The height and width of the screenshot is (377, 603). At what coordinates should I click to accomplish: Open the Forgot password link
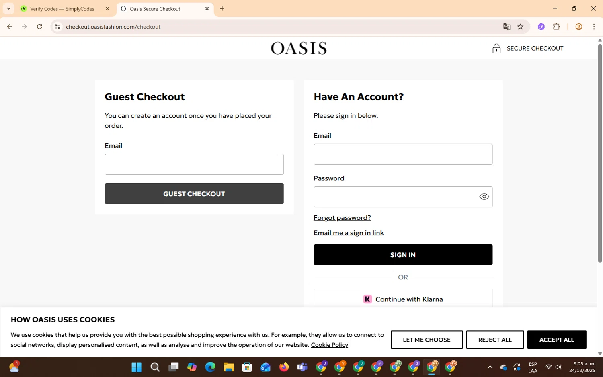pyautogui.click(x=342, y=218)
